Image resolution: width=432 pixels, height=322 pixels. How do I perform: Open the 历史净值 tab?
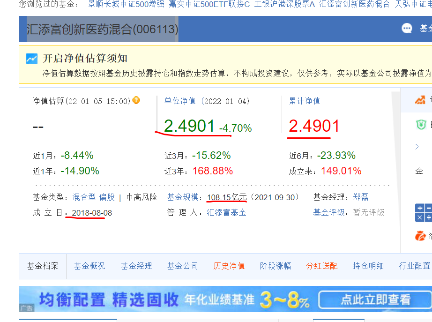(x=229, y=266)
